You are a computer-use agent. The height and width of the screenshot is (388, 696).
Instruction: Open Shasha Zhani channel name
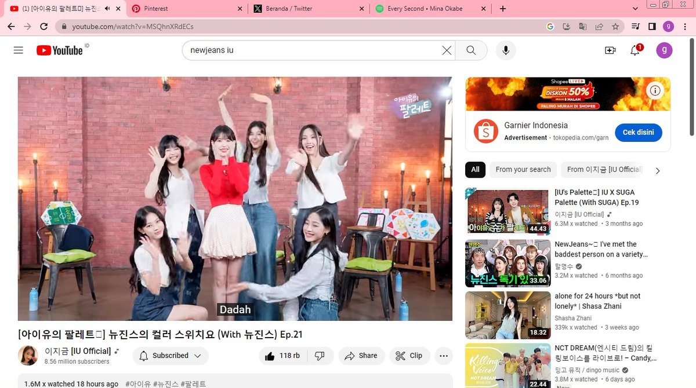573,318
